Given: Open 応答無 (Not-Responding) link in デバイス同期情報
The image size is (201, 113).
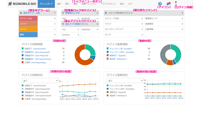Looking at the screenshot, I should tap(35, 62).
